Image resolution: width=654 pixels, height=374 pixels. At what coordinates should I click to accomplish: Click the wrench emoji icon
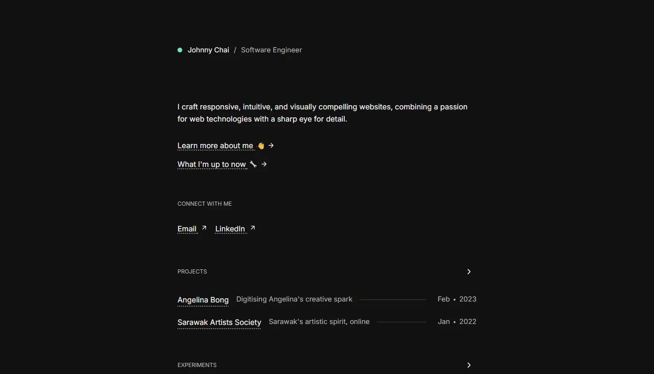253,164
